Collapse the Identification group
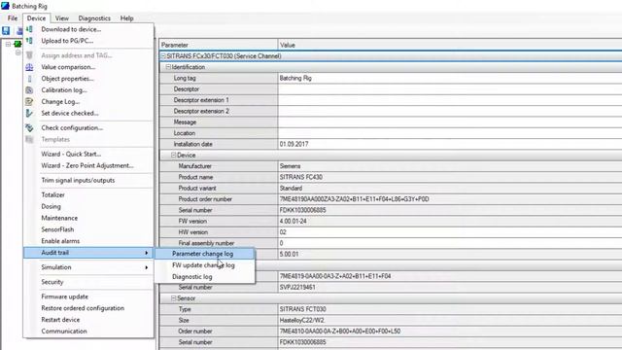This screenshot has height=350, width=622. click(x=168, y=67)
